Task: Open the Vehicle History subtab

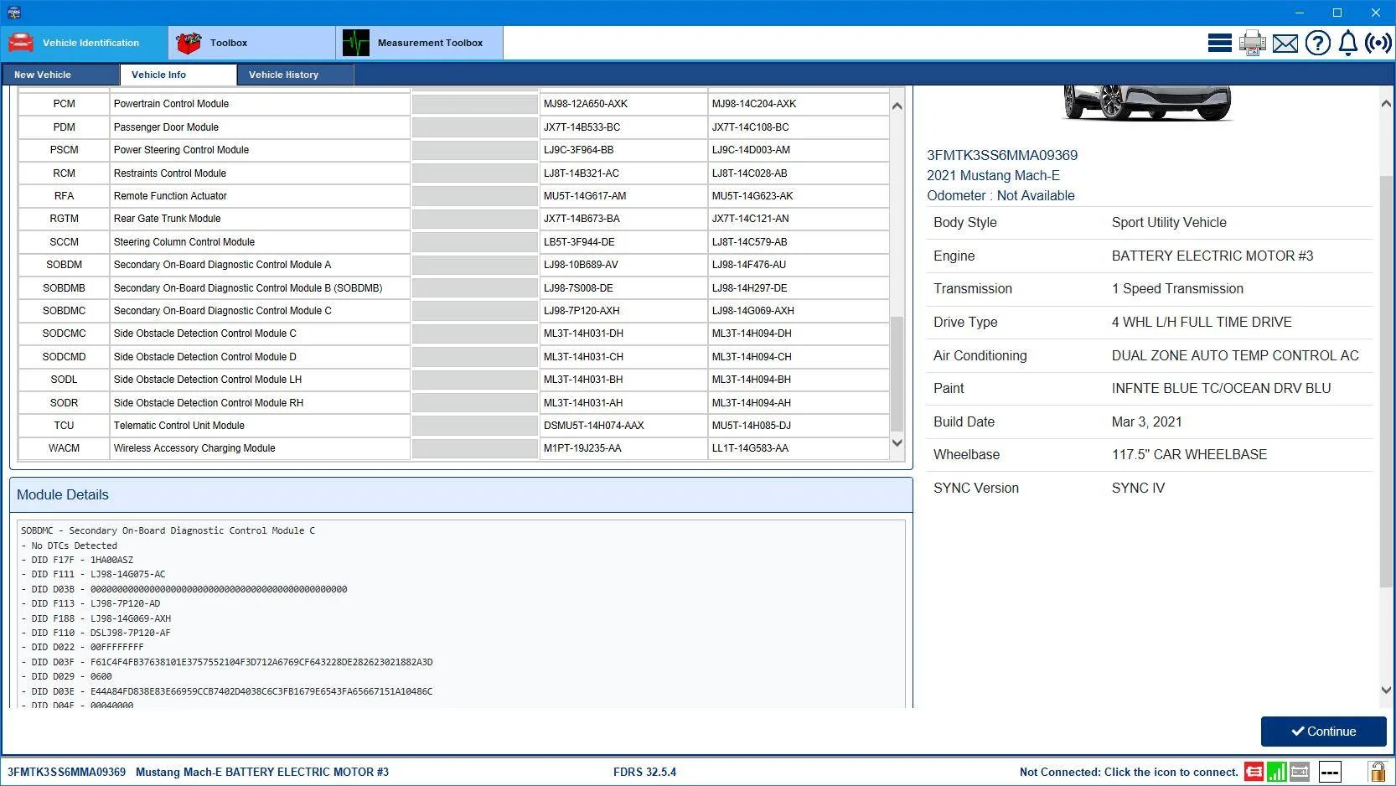Action: pos(296,75)
